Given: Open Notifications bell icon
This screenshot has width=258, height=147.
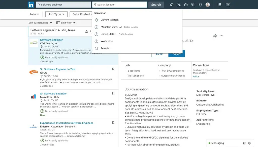Looking at the screenshot, I should coord(200,5).
